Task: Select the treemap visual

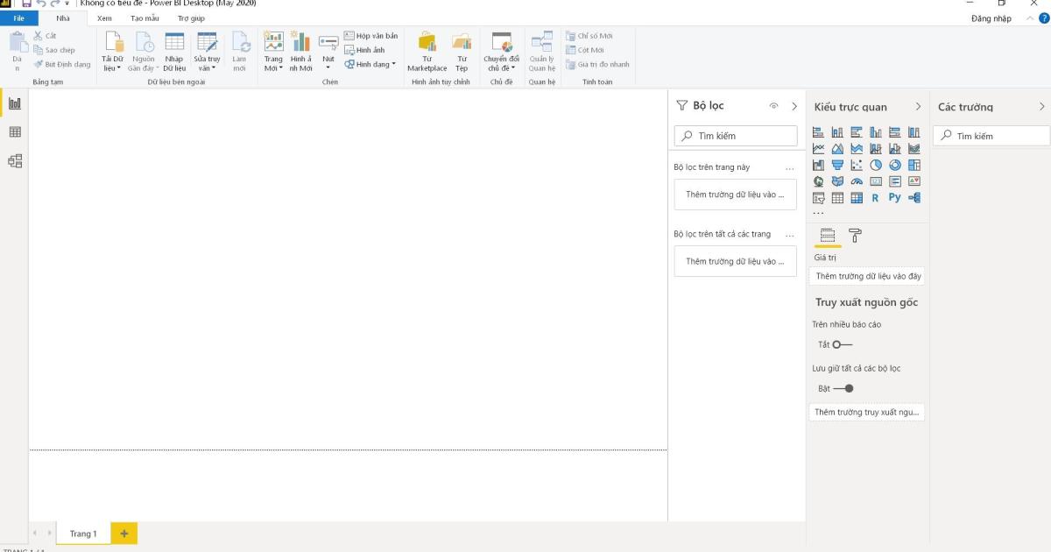Action: (914, 165)
